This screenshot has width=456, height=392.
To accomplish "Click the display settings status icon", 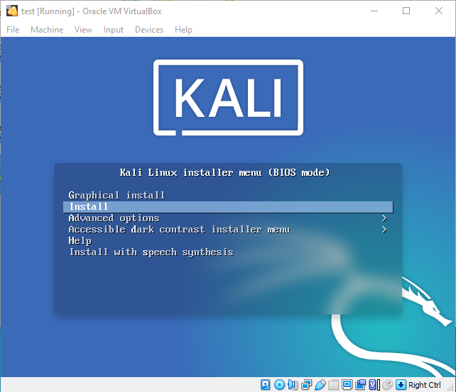I will [347, 385].
